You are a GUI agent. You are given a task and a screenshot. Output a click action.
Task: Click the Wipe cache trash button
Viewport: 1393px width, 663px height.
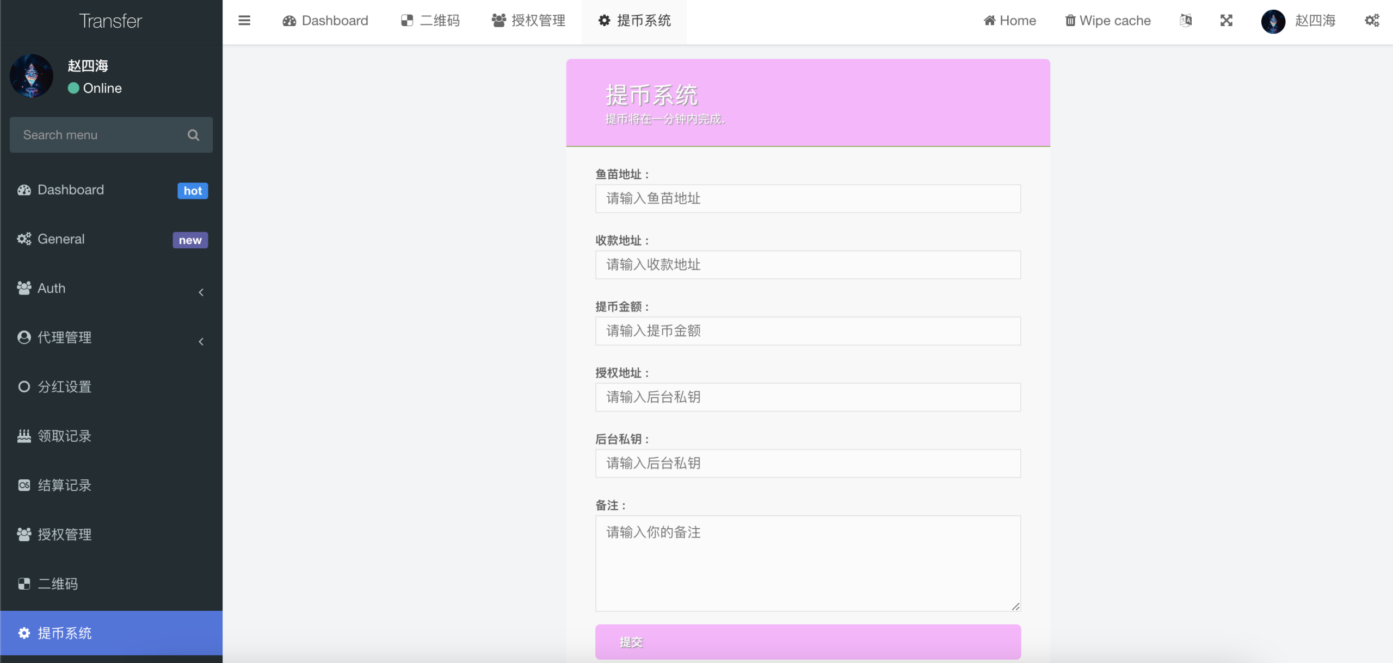click(1108, 21)
